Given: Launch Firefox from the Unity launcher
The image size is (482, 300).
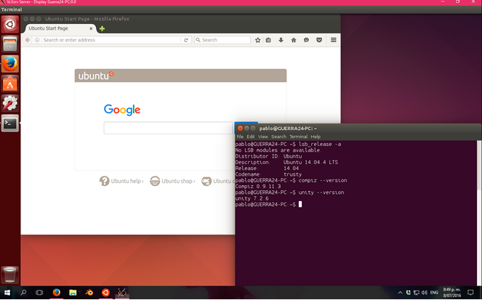Looking at the screenshot, I should coord(10,64).
